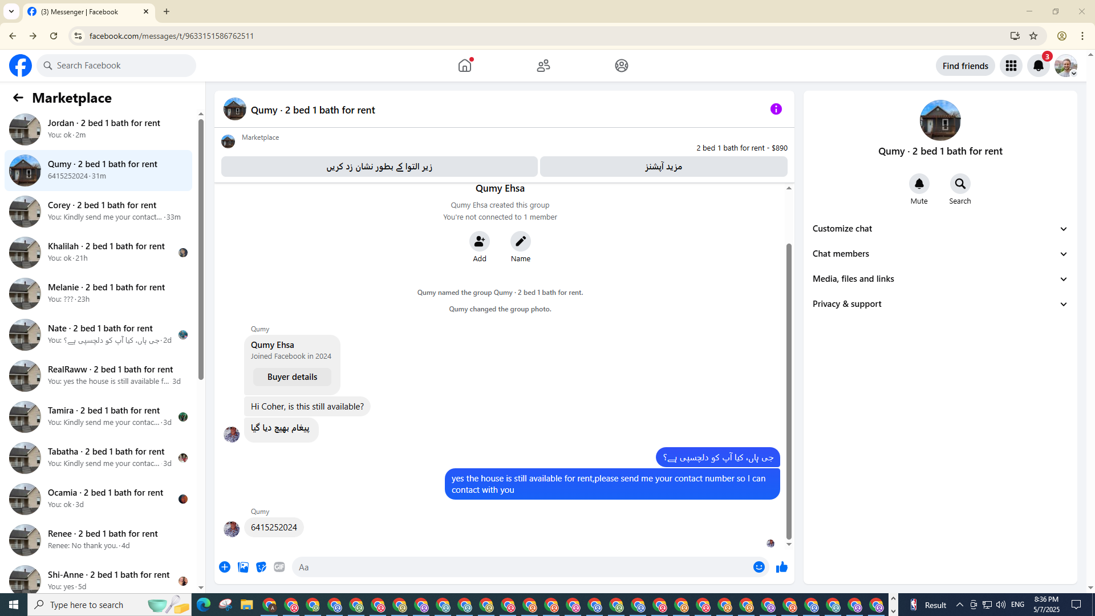Open the Friends tab
The height and width of the screenshot is (616, 1095).
pyautogui.click(x=543, y=66)
